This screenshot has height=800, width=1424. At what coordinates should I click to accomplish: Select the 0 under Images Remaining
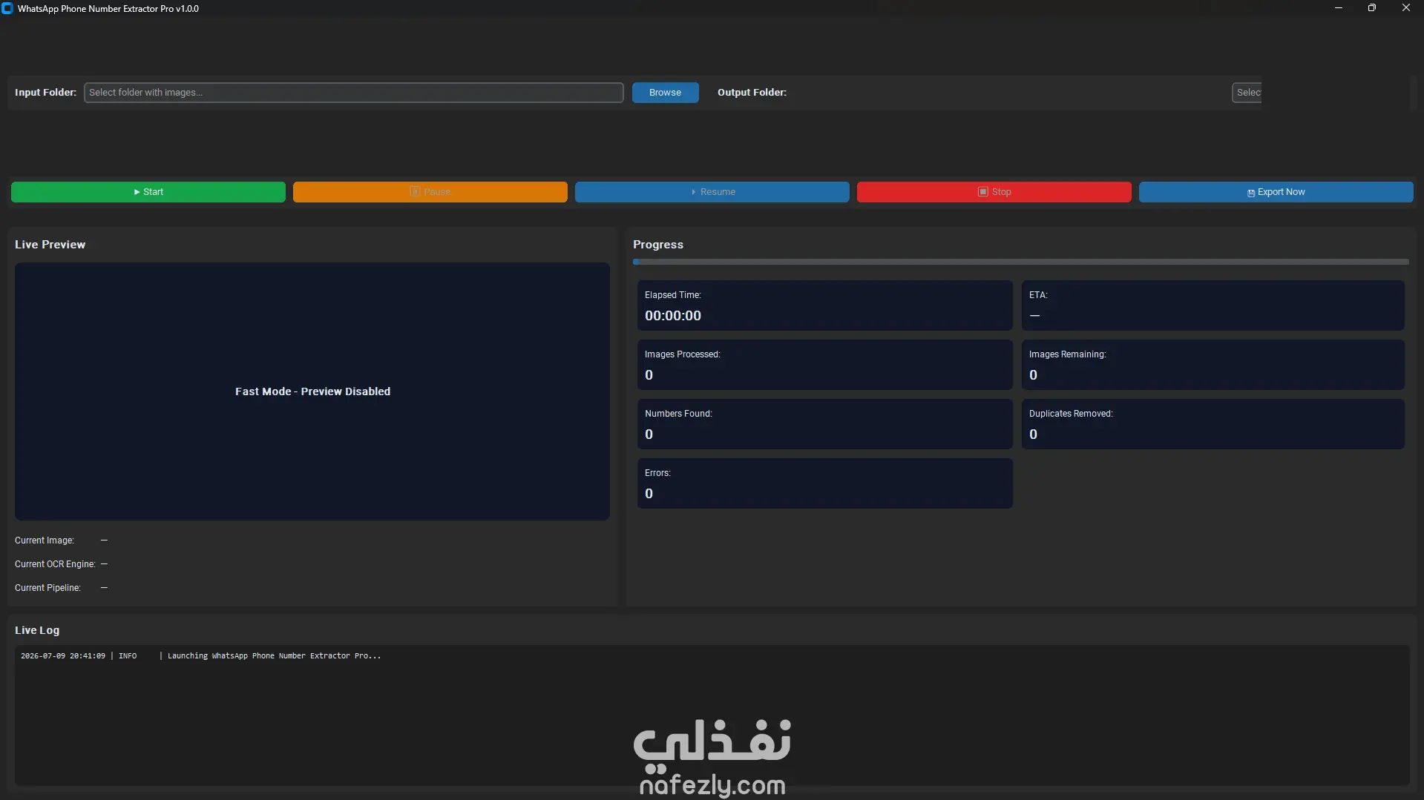[x=1034, y=375]
